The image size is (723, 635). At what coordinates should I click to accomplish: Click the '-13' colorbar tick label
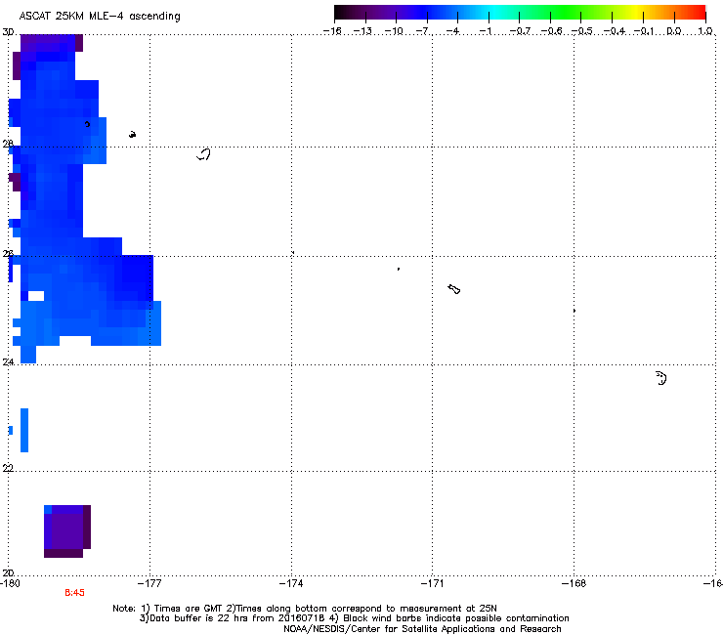pos(362,31)
